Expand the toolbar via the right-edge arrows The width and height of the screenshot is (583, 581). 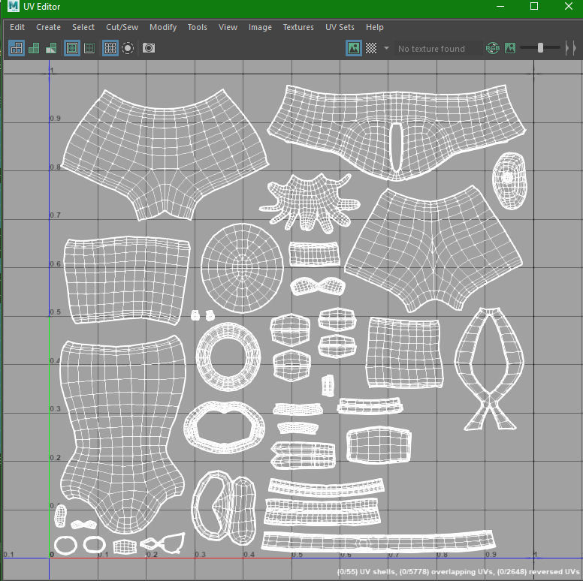click(571, 48)
